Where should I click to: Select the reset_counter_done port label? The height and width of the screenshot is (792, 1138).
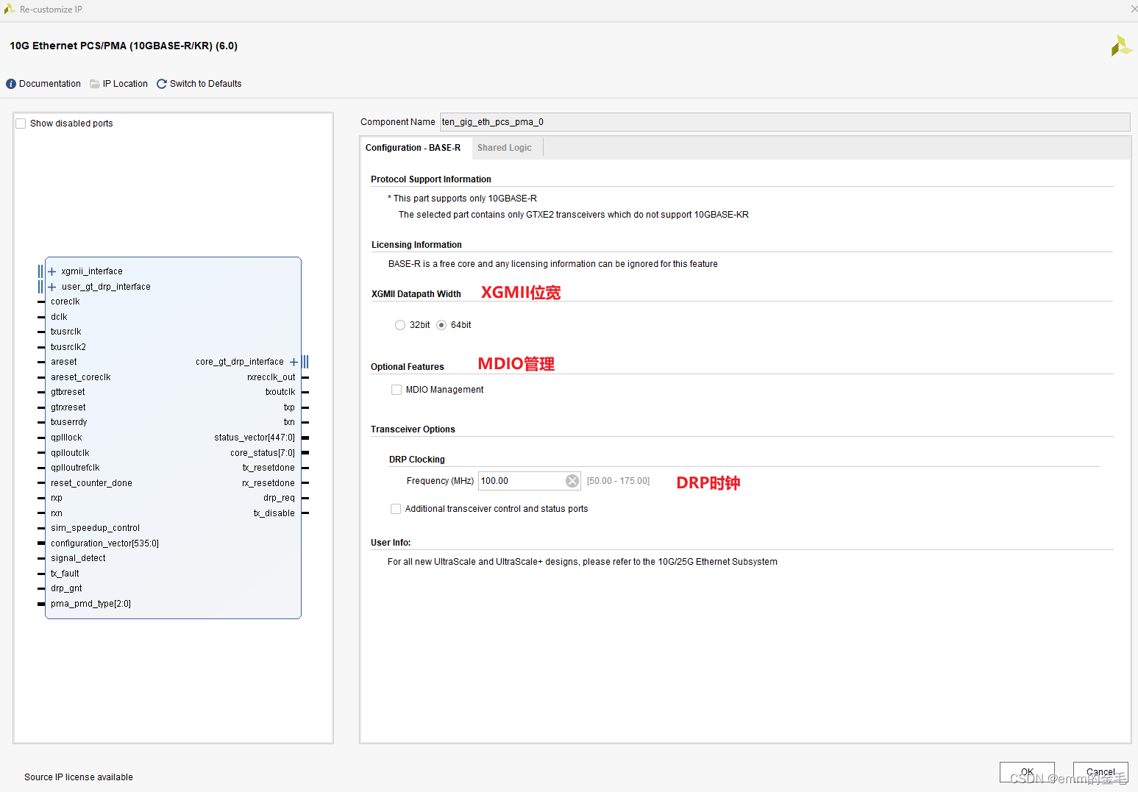click(x=91, y=483)
